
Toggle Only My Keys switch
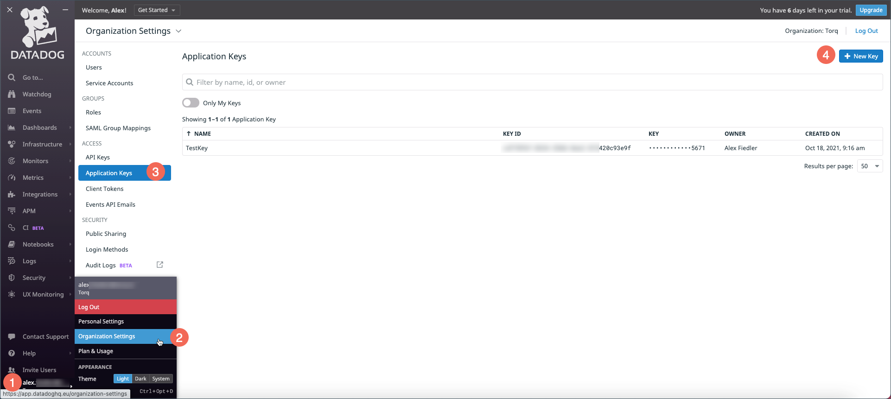tap(191, 102)
